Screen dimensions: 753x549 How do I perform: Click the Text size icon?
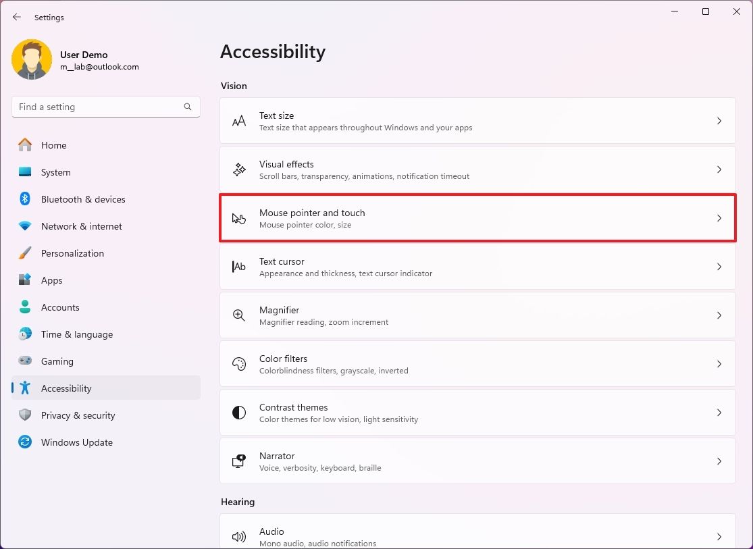[x=238, y=121]
